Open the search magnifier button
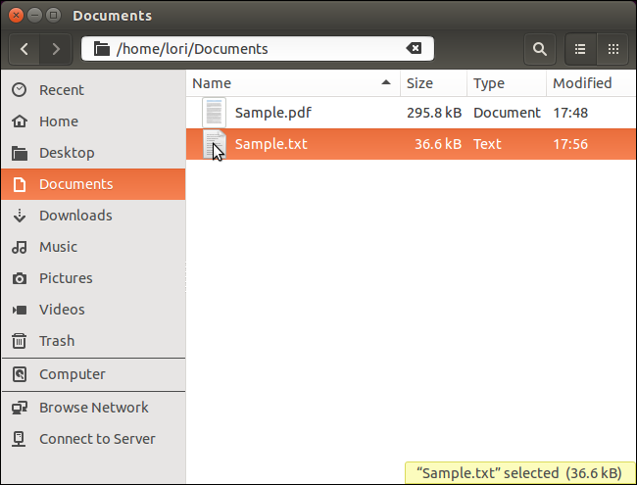This screenshot has width=637, height=485. [539, 48]
